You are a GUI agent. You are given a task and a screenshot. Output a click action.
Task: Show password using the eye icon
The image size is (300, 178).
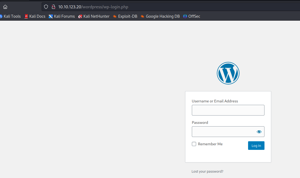pos(259,132)
